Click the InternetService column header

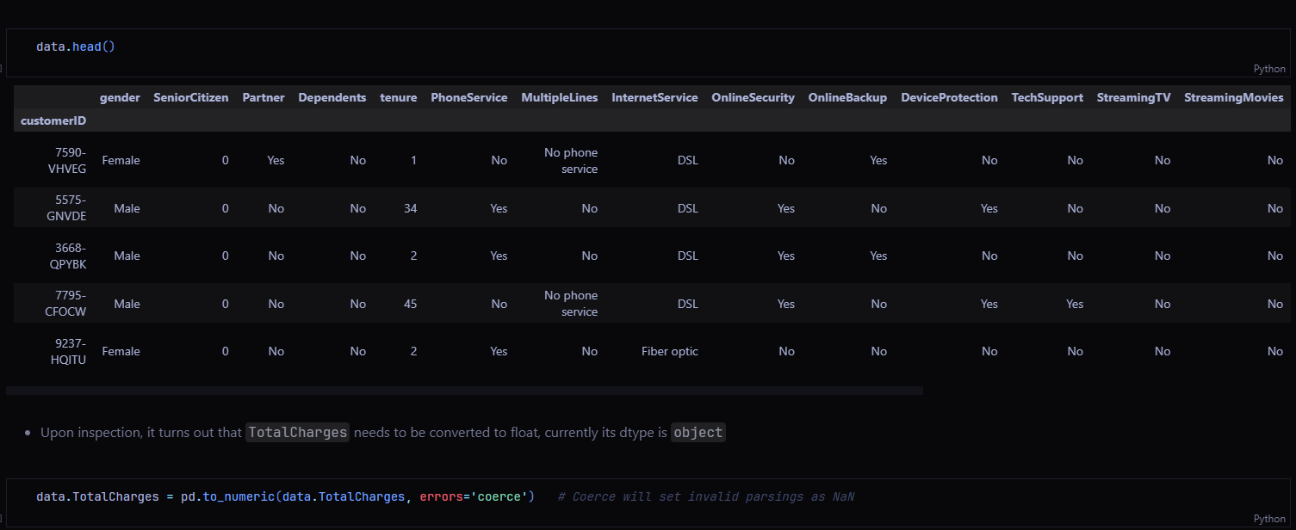tap(654, 97)
